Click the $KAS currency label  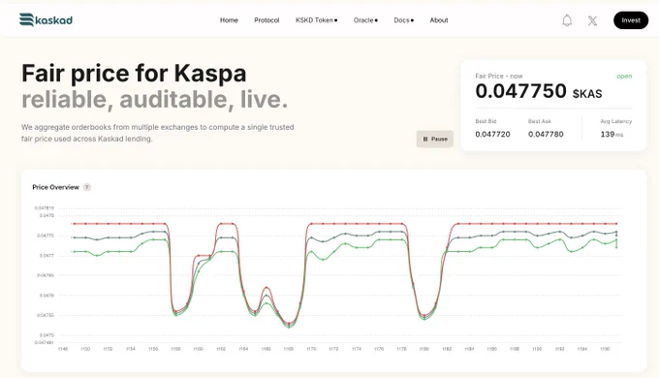point(587,94)
